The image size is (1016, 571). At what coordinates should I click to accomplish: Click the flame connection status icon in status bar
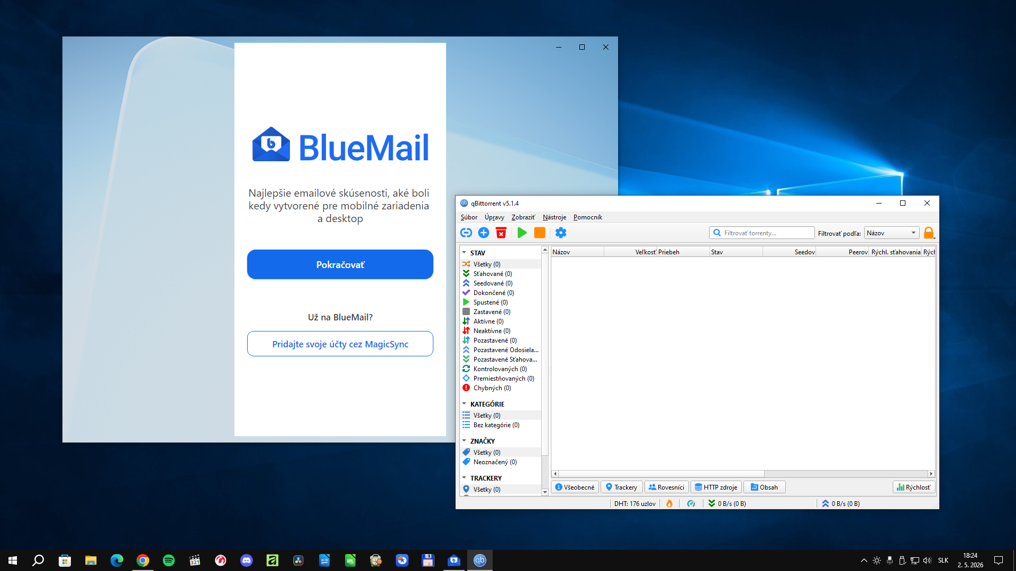pos(669,503)
